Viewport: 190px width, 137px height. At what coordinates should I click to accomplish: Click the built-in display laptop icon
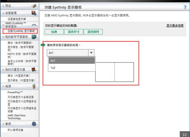pos(34,69)
